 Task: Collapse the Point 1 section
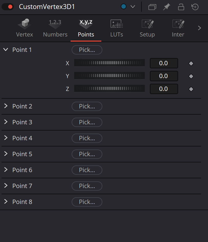[x=6, y=50]
